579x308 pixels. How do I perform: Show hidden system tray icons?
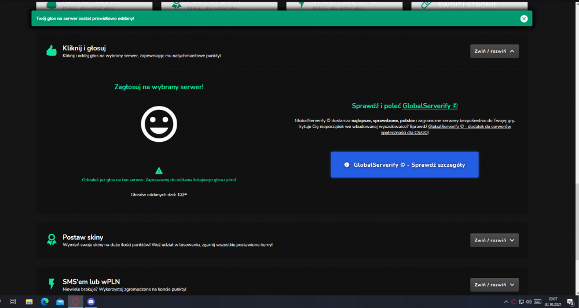[x=506, y=302]
